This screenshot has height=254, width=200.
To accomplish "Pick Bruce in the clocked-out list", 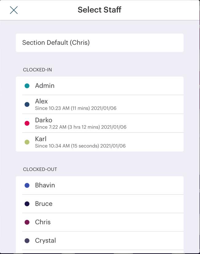I will click(99, 204).
